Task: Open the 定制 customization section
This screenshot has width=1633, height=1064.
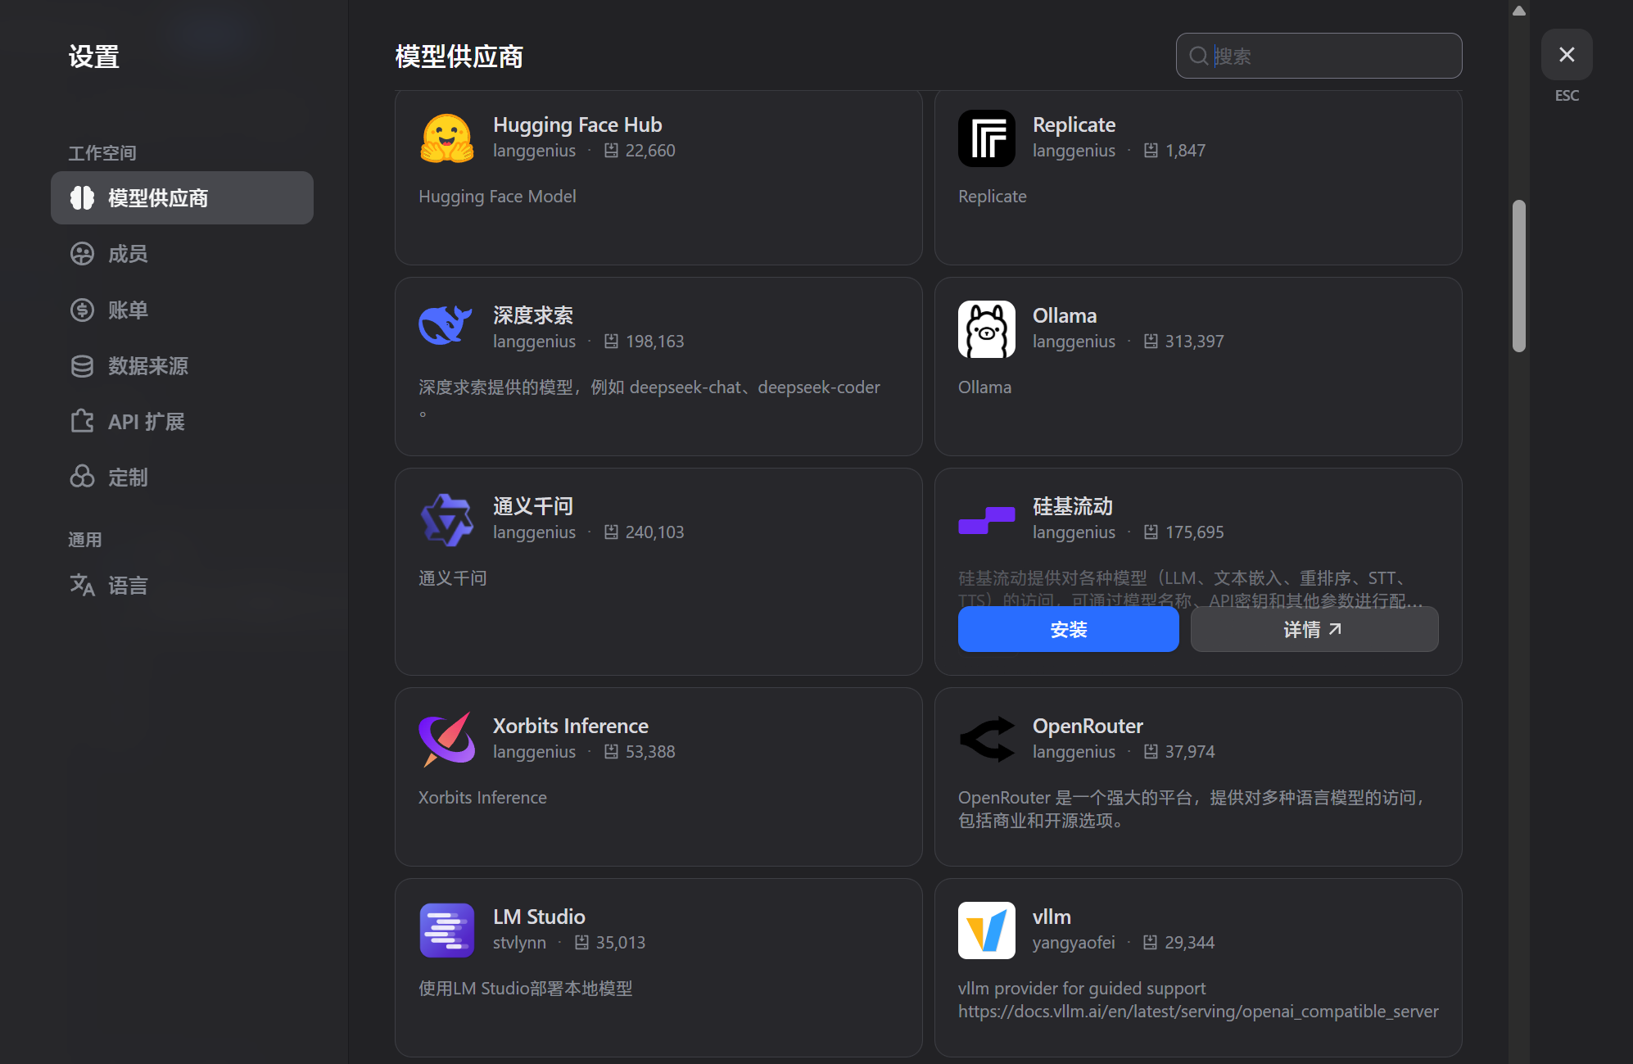Action: pyautogui.click(x=128, y=478)
